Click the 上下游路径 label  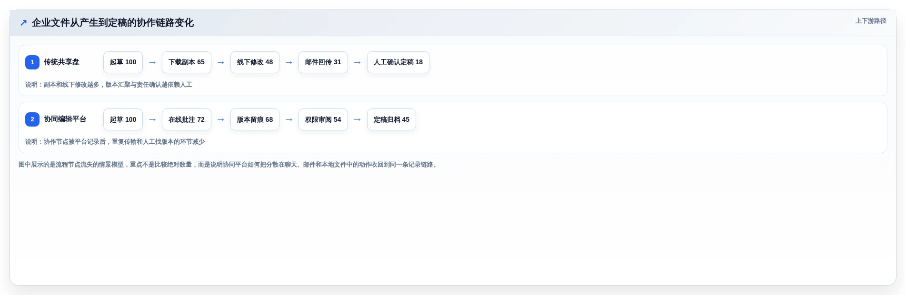[x=871, y=21]
